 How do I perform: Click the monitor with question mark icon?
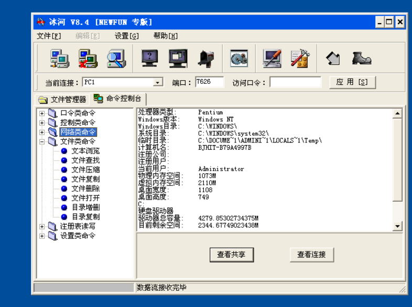coord(149,58)
